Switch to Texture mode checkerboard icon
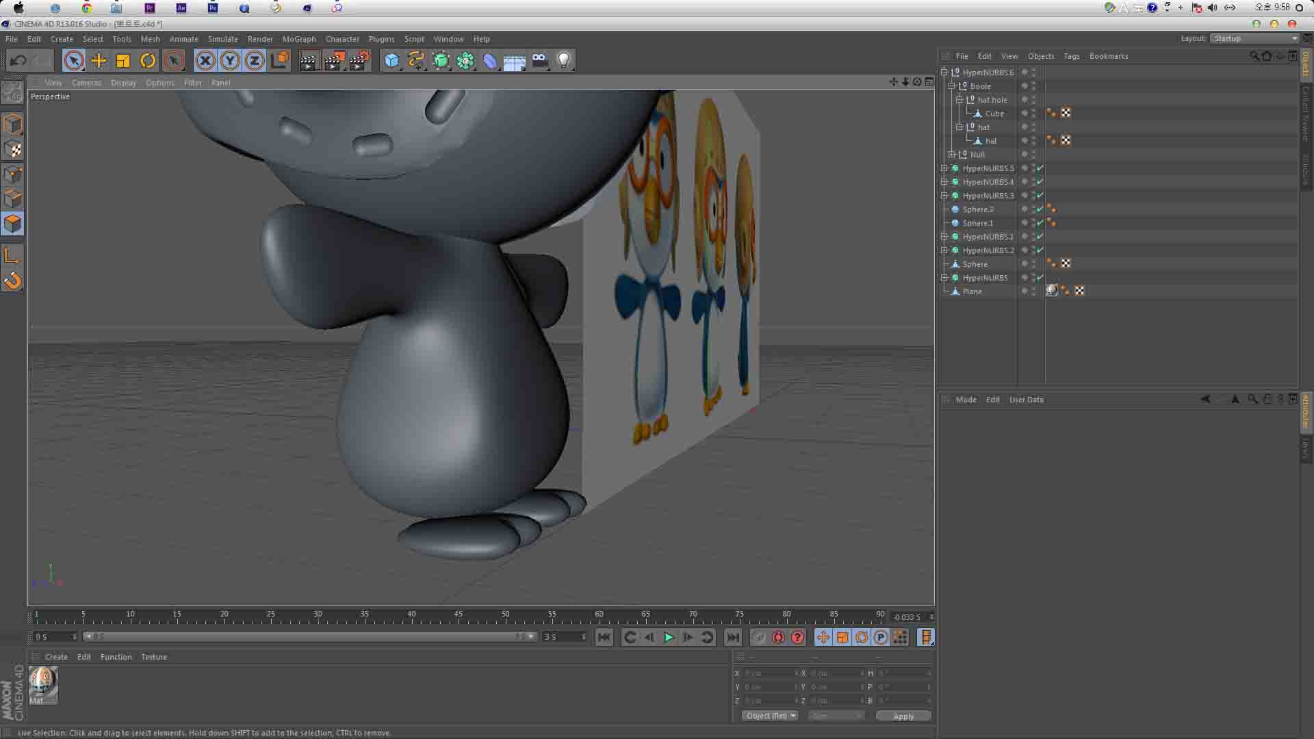Image resolution: width=1314 pixels, height=739 pixels. point(12,149)
